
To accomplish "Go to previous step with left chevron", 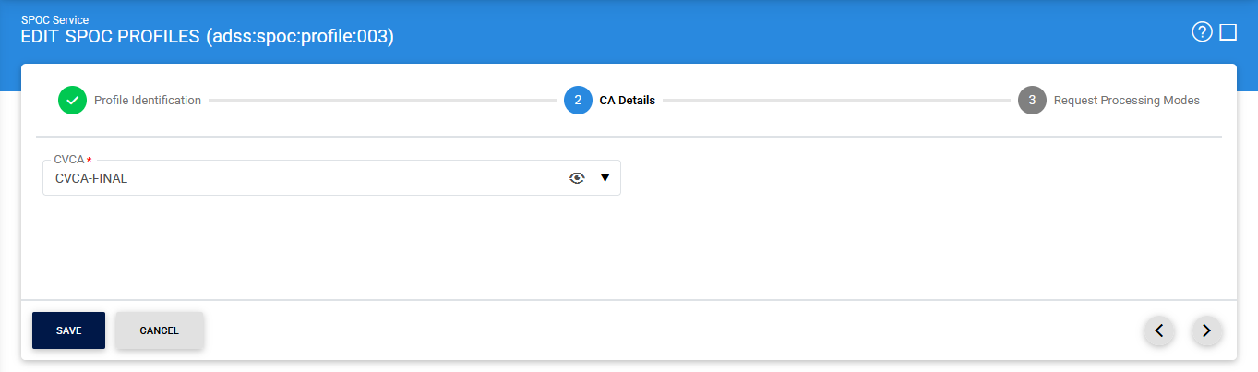I will [x=1159, y=330].
